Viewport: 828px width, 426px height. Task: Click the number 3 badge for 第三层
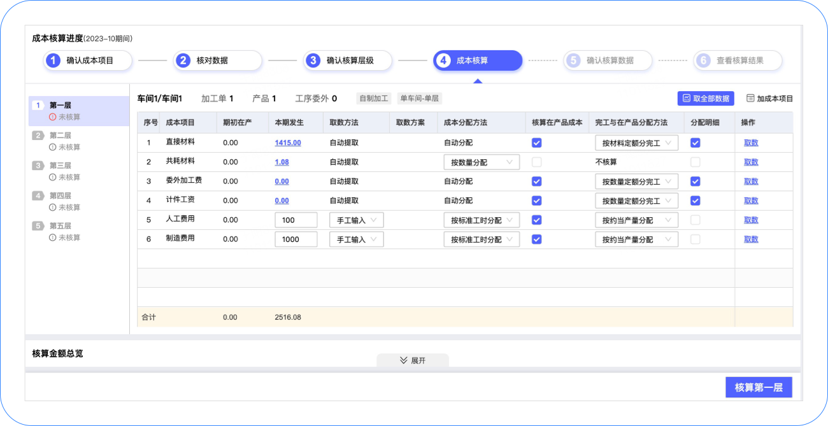pos(38,166)
